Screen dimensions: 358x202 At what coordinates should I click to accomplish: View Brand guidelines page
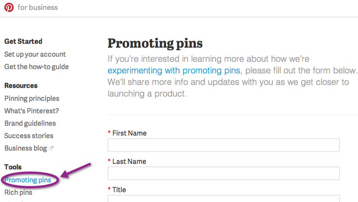tap(30, 123)
